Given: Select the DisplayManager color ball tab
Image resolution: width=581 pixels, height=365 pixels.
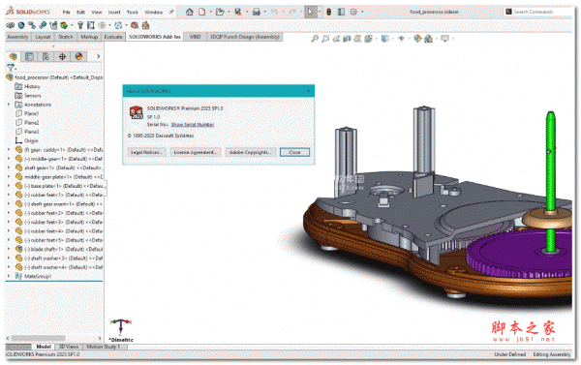Looking at the screenshot, I should (x=78, y=56).
